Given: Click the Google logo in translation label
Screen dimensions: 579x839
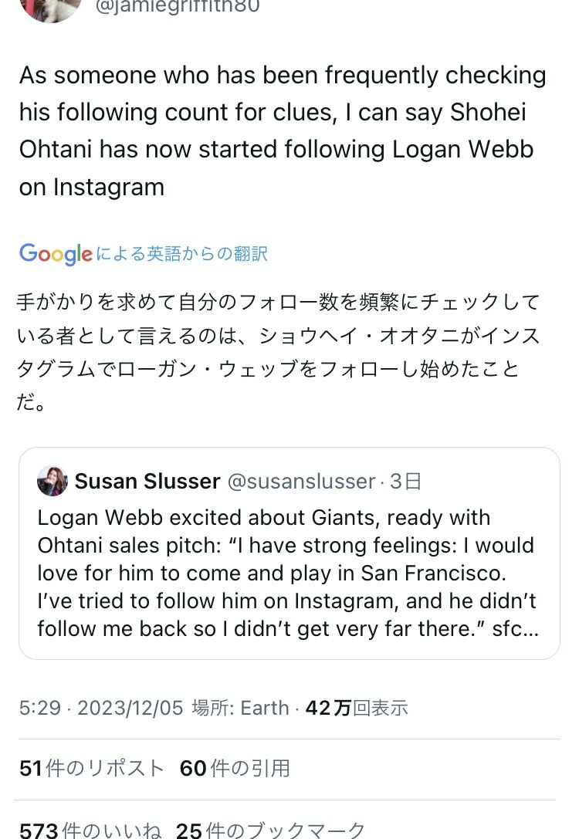Looking at the screenshot, I should tap(56, 254).
